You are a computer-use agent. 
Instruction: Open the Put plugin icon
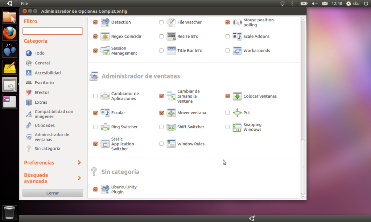tap(237, 112)
